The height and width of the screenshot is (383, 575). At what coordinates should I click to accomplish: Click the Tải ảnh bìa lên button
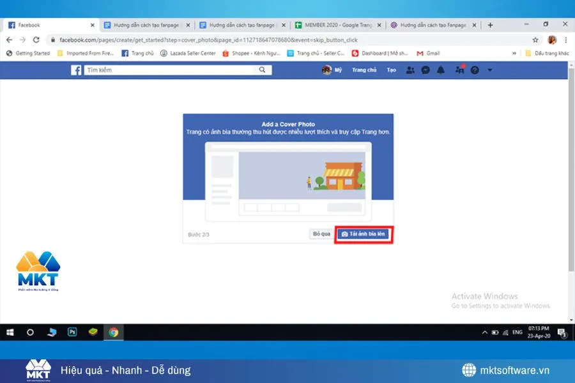point(364,234)
